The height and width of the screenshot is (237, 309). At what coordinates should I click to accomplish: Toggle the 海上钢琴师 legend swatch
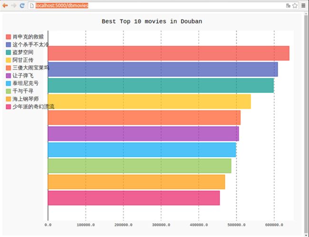(8, 99)
